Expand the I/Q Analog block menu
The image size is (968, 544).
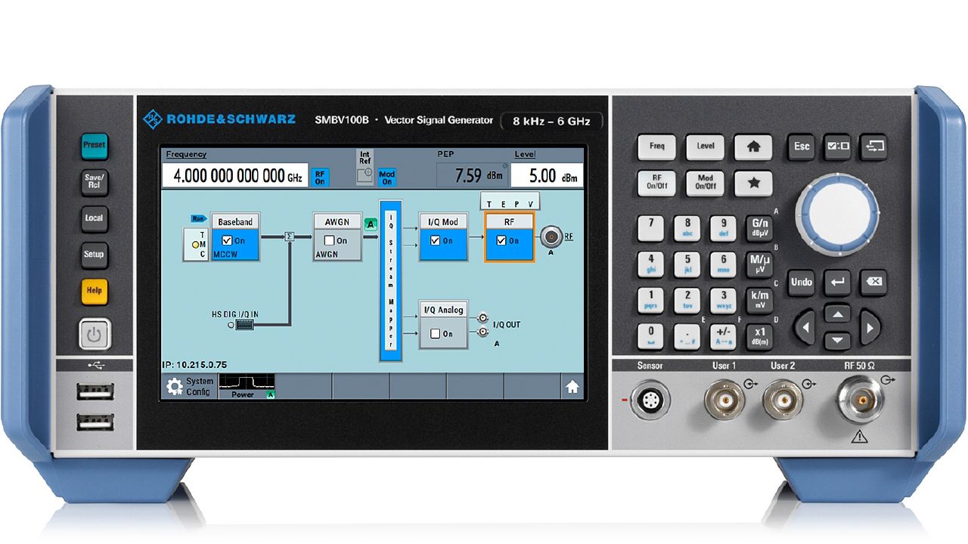point(443,309)
